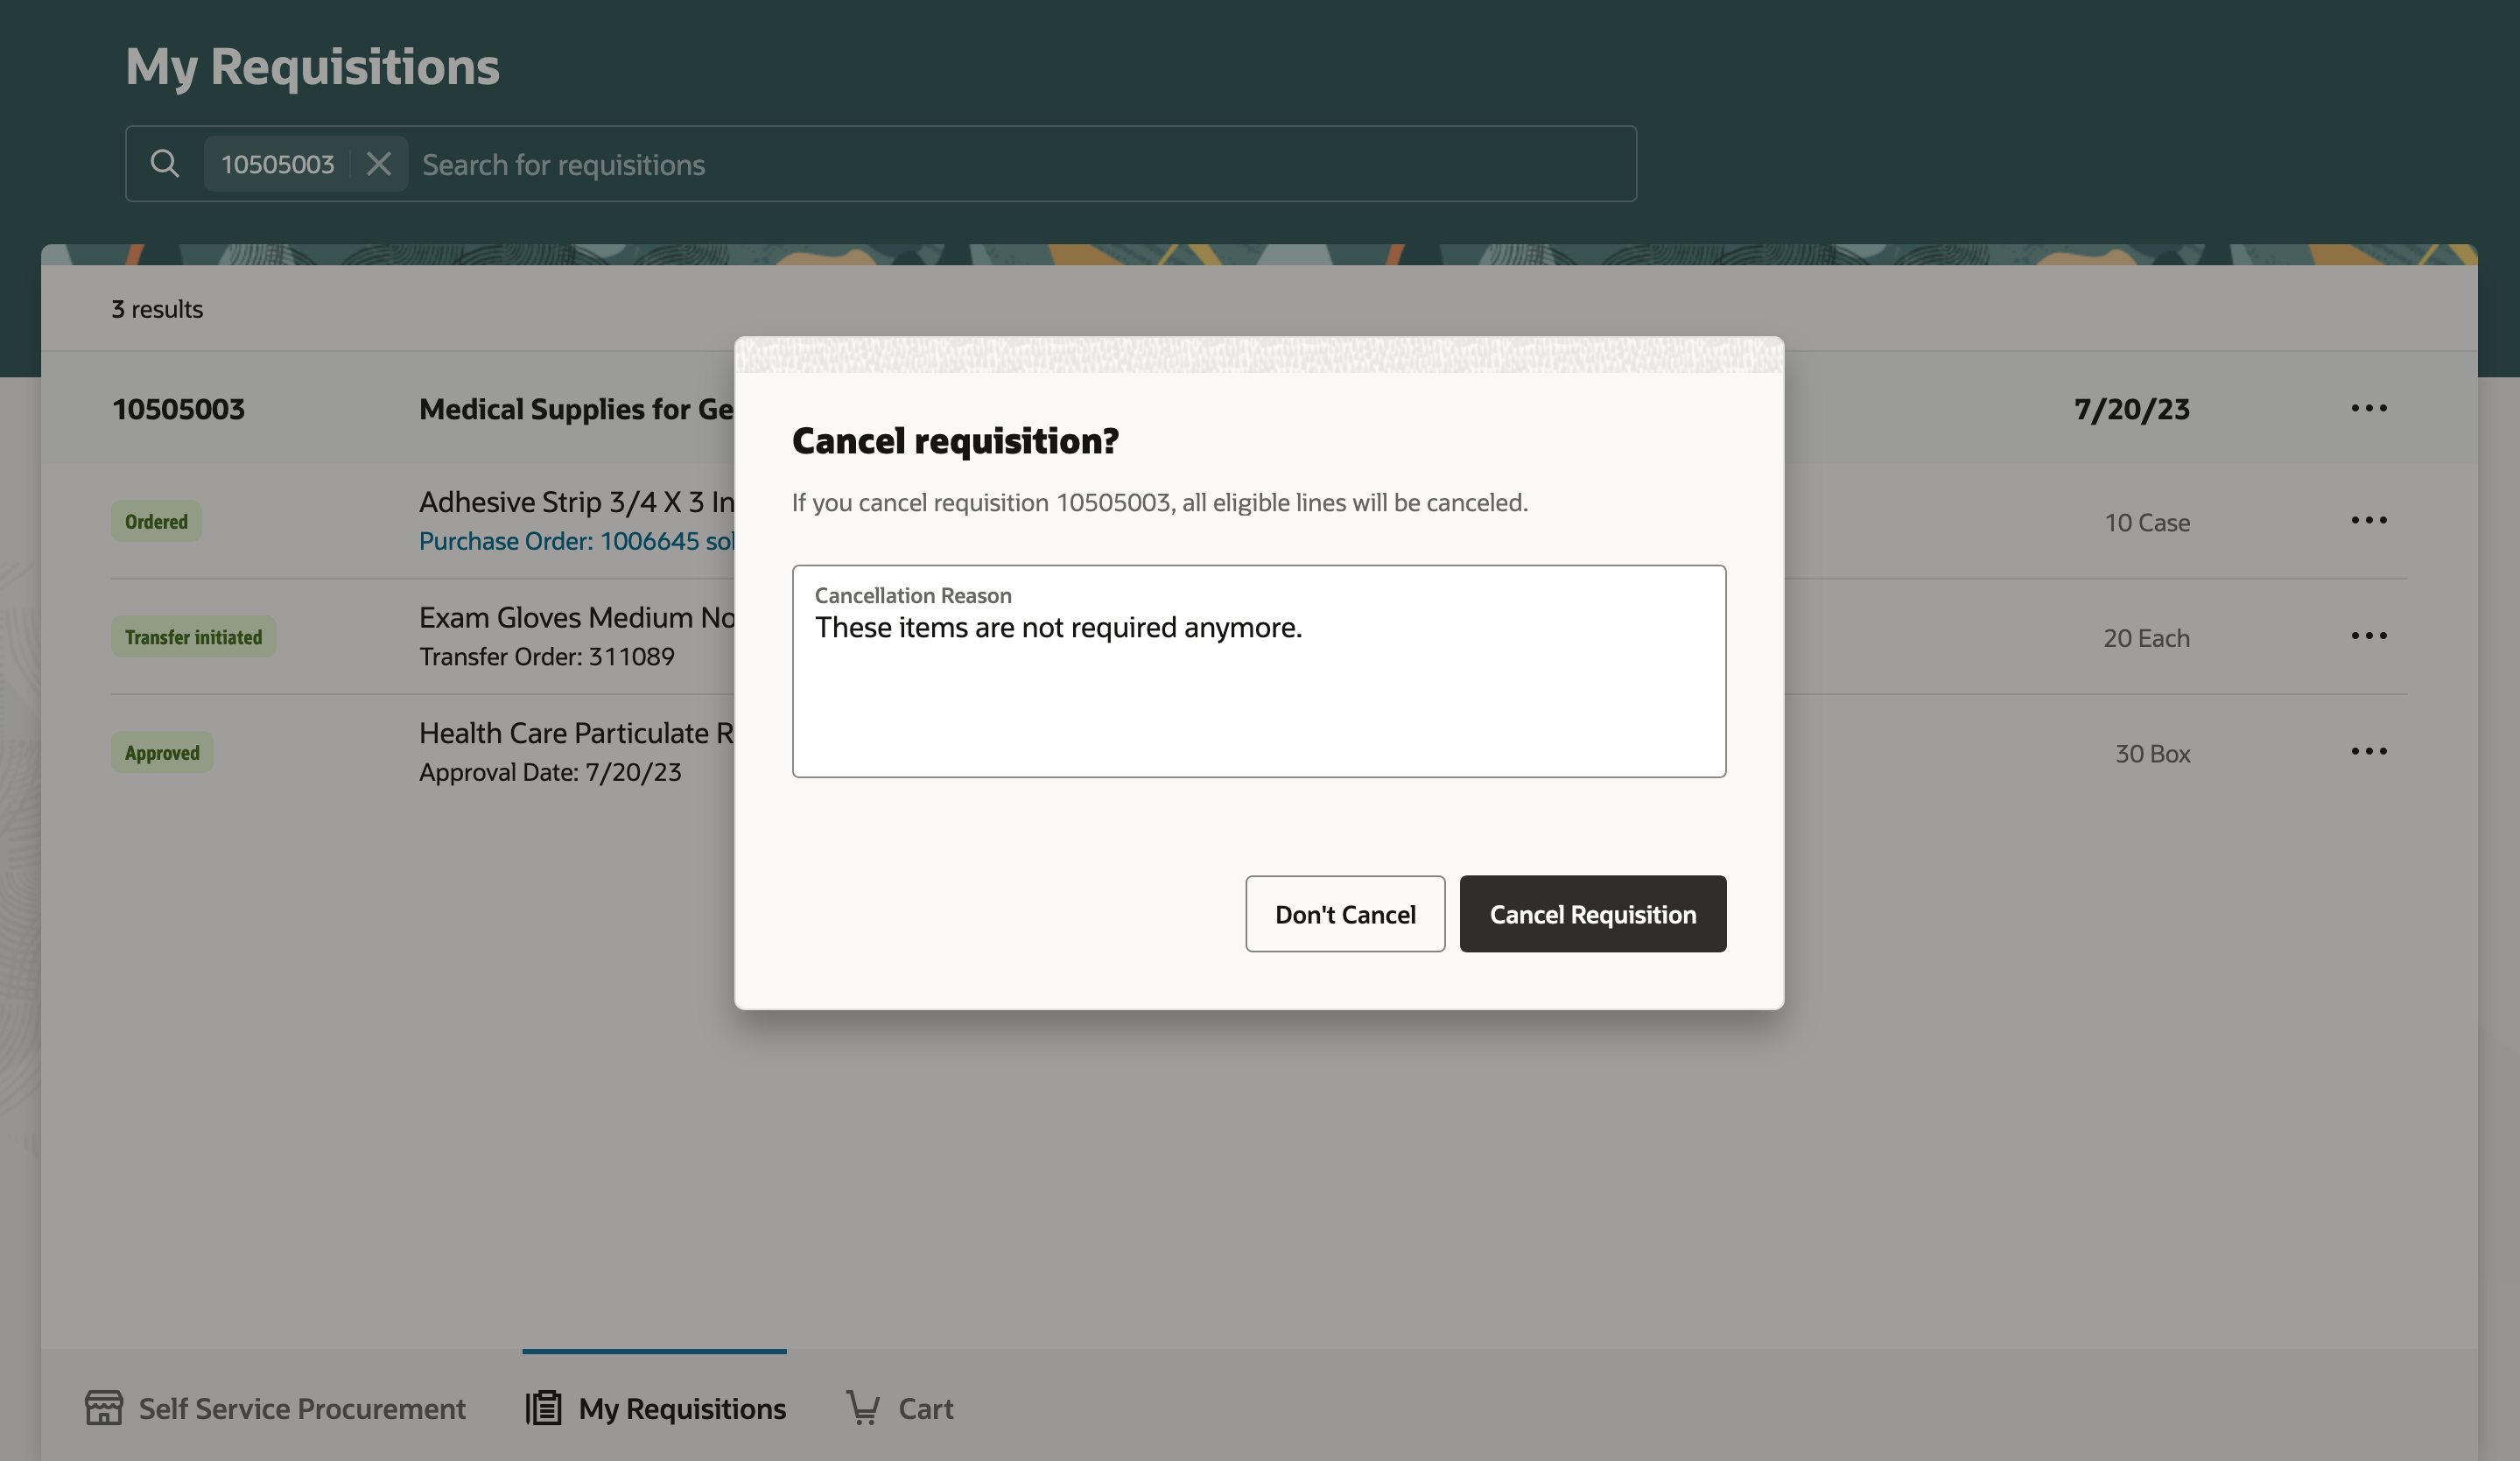This screenshot has width=2520, height=1461.
Task: Click the My Requisitions clipboard icon
Action: coord(544,1407)
